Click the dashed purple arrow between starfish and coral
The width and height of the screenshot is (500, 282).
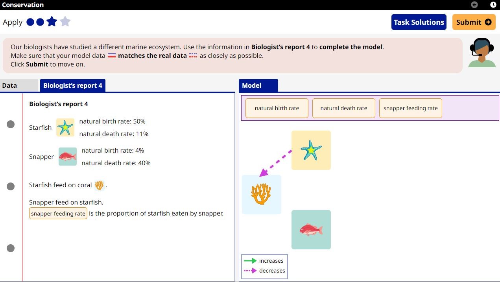click(x=276, y=163)
